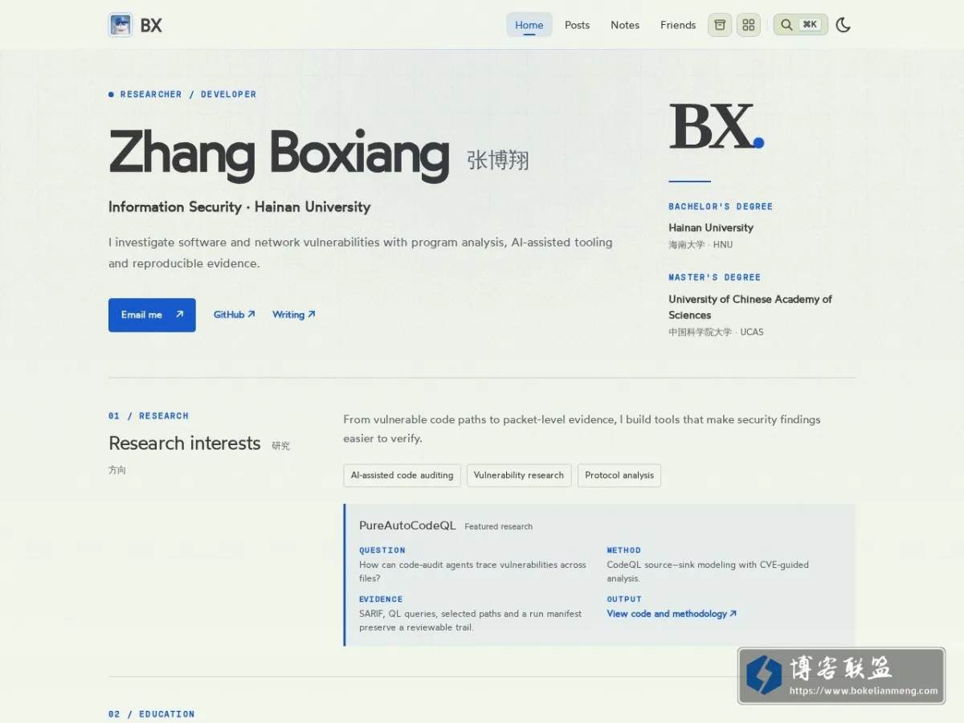964x723 pixels.
Task: Click the 01 / RESEARCH section label
Action: pos(149,416)
